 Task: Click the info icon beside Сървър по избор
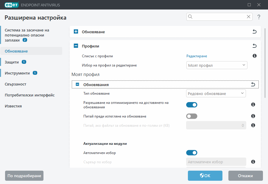coord(253,162)
